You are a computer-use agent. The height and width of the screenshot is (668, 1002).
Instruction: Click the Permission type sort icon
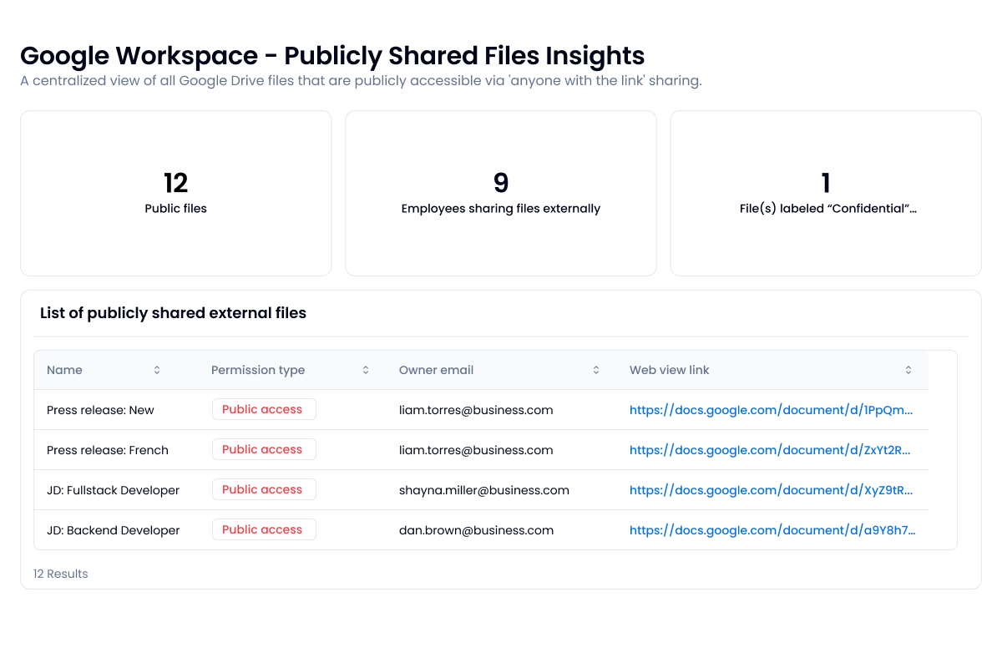click(x=365, y=369)
